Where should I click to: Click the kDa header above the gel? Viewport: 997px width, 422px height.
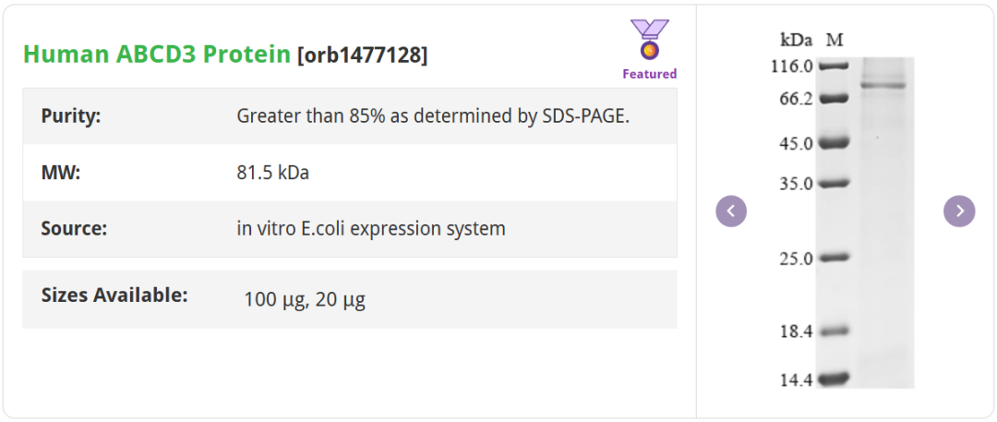pyautogui.click(x=796, y=40)
